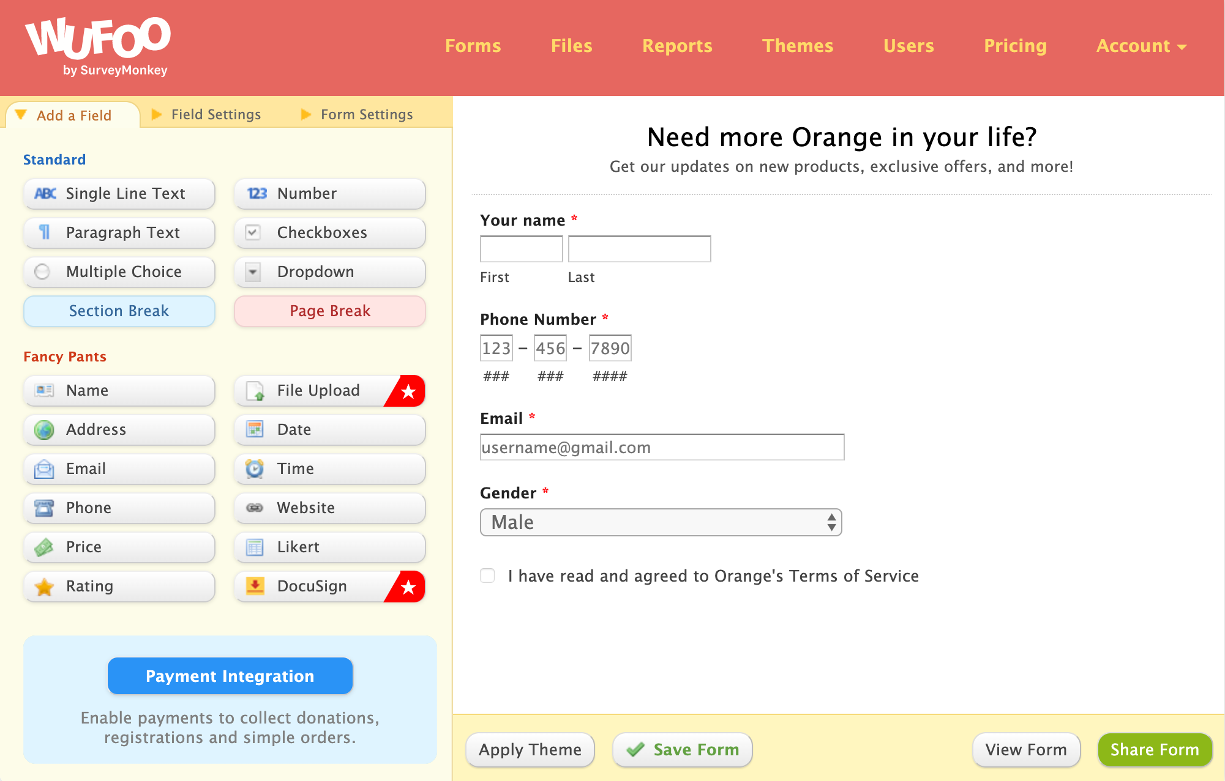Click the Multiple Choice field icon
Viewport: 1225px width, 781px height.
[x=41, y=271]
